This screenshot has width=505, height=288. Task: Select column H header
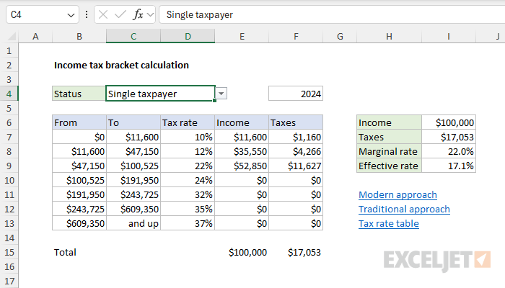389,36
